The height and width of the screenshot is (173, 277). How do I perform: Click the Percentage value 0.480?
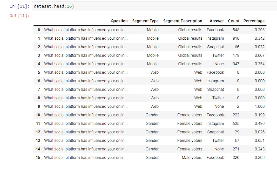click(260, 124)
